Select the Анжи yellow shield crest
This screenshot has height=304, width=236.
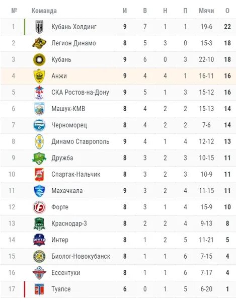coord(39,76)
